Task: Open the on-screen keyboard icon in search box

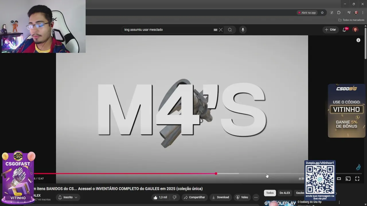Action: click(x=215, y=30)
